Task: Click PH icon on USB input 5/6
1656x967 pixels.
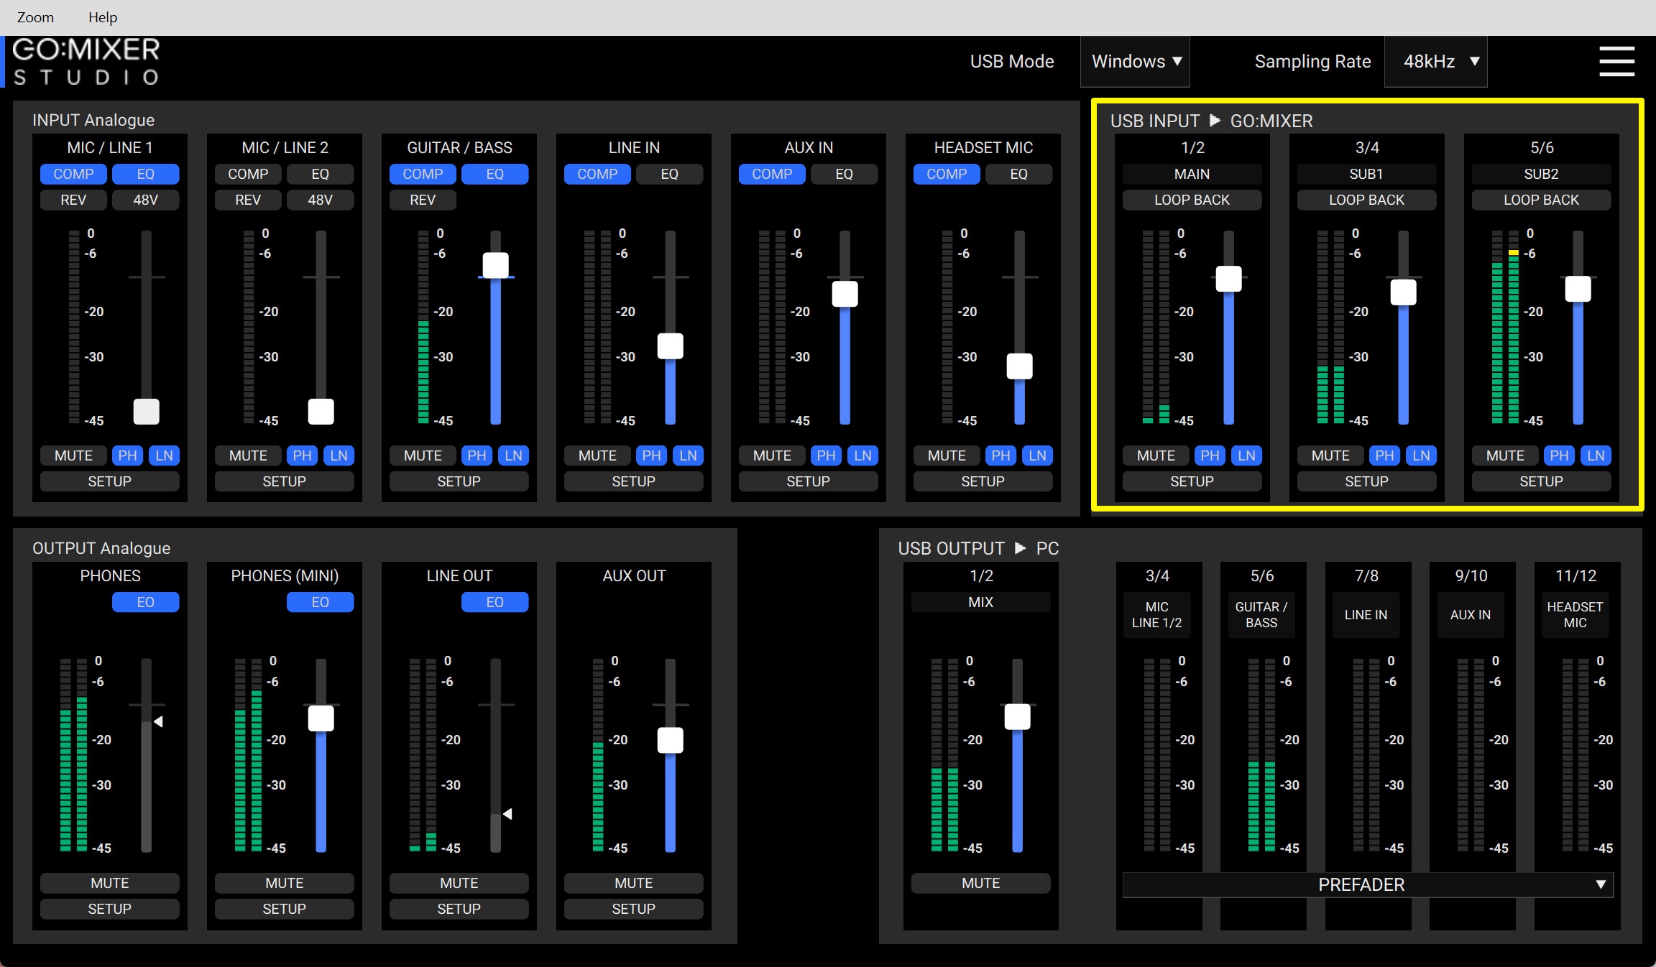Action: (x=1559, y=455)
